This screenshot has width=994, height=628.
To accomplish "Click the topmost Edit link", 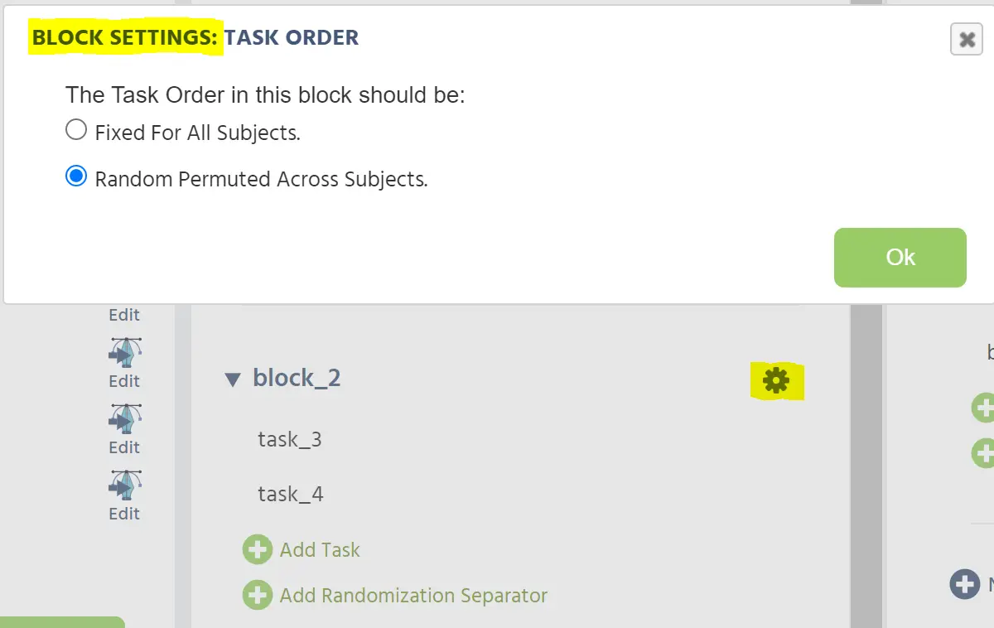I will [124, 315].
